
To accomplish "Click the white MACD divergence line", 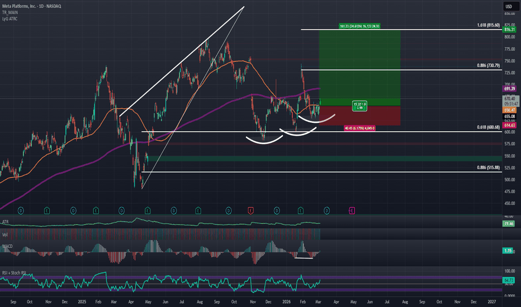I will pos(304,258).
